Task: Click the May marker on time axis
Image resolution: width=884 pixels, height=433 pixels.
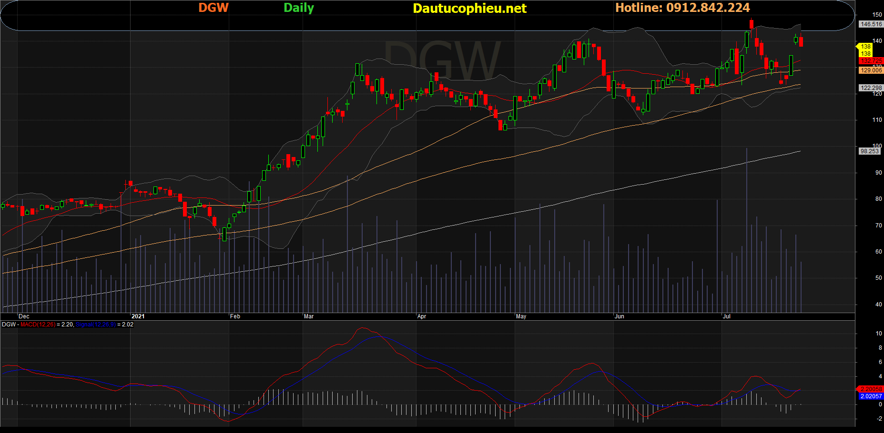Action: [x=521, y=316]
